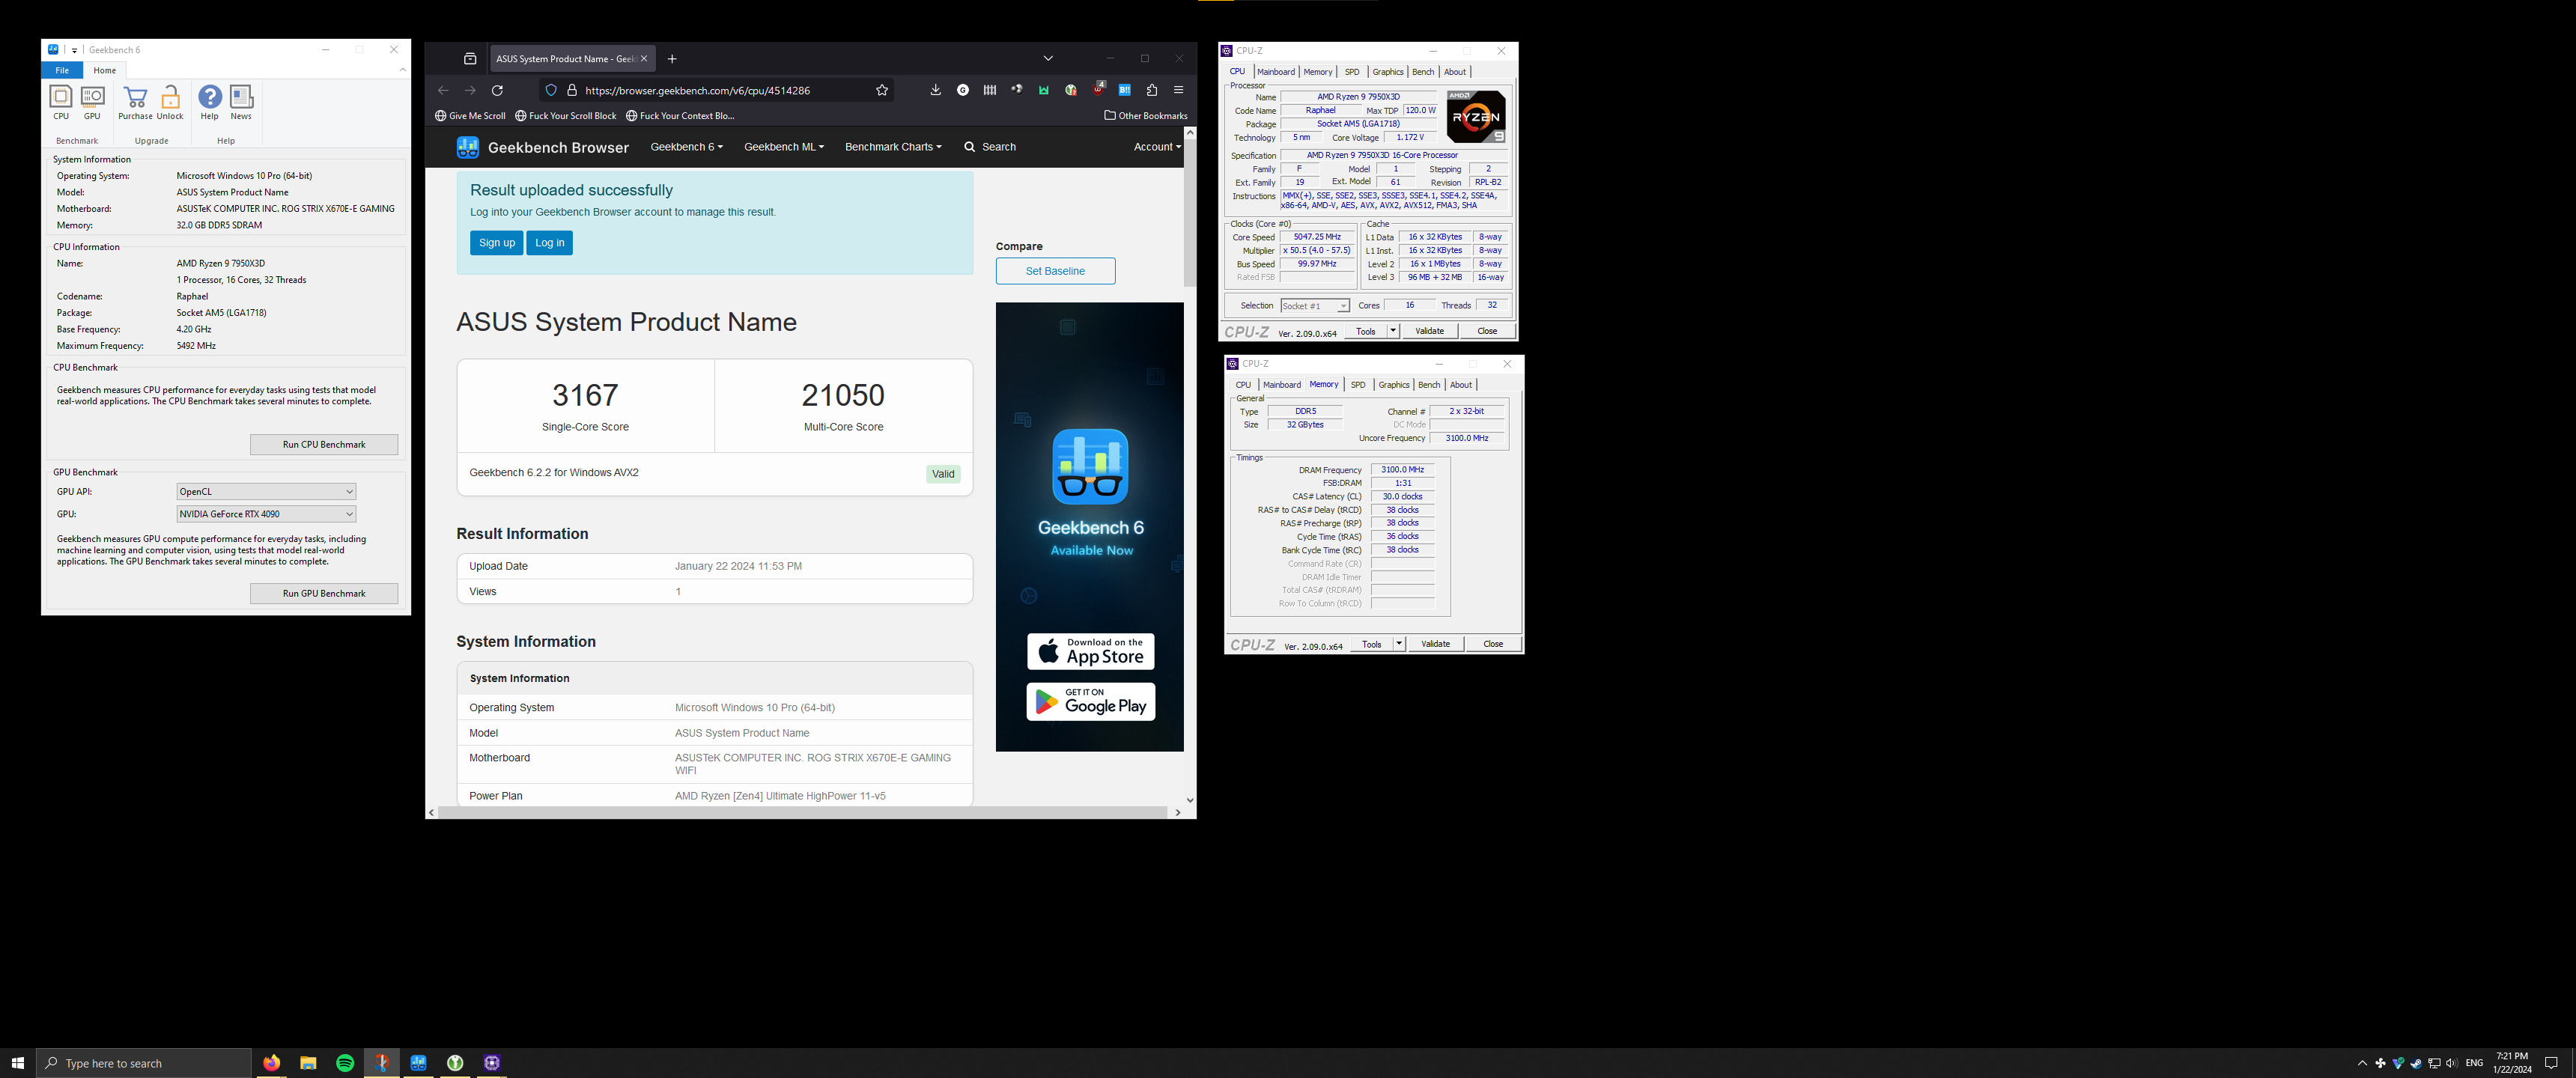The height and width of the screenshot is (1078, 2576).
Task: Click the Search link in Geekbench Browser nav
Action: pyautogui.click(x=989, y=147)
